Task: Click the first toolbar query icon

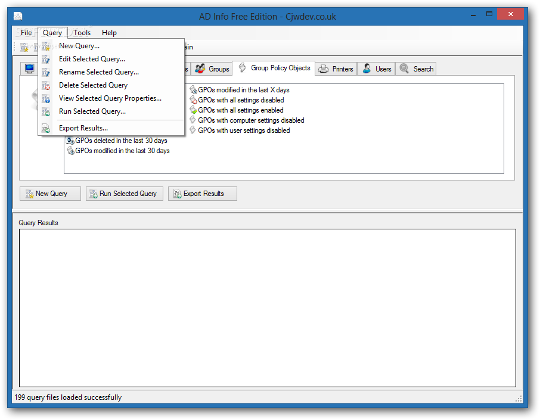Action: (x=24, y=47)
